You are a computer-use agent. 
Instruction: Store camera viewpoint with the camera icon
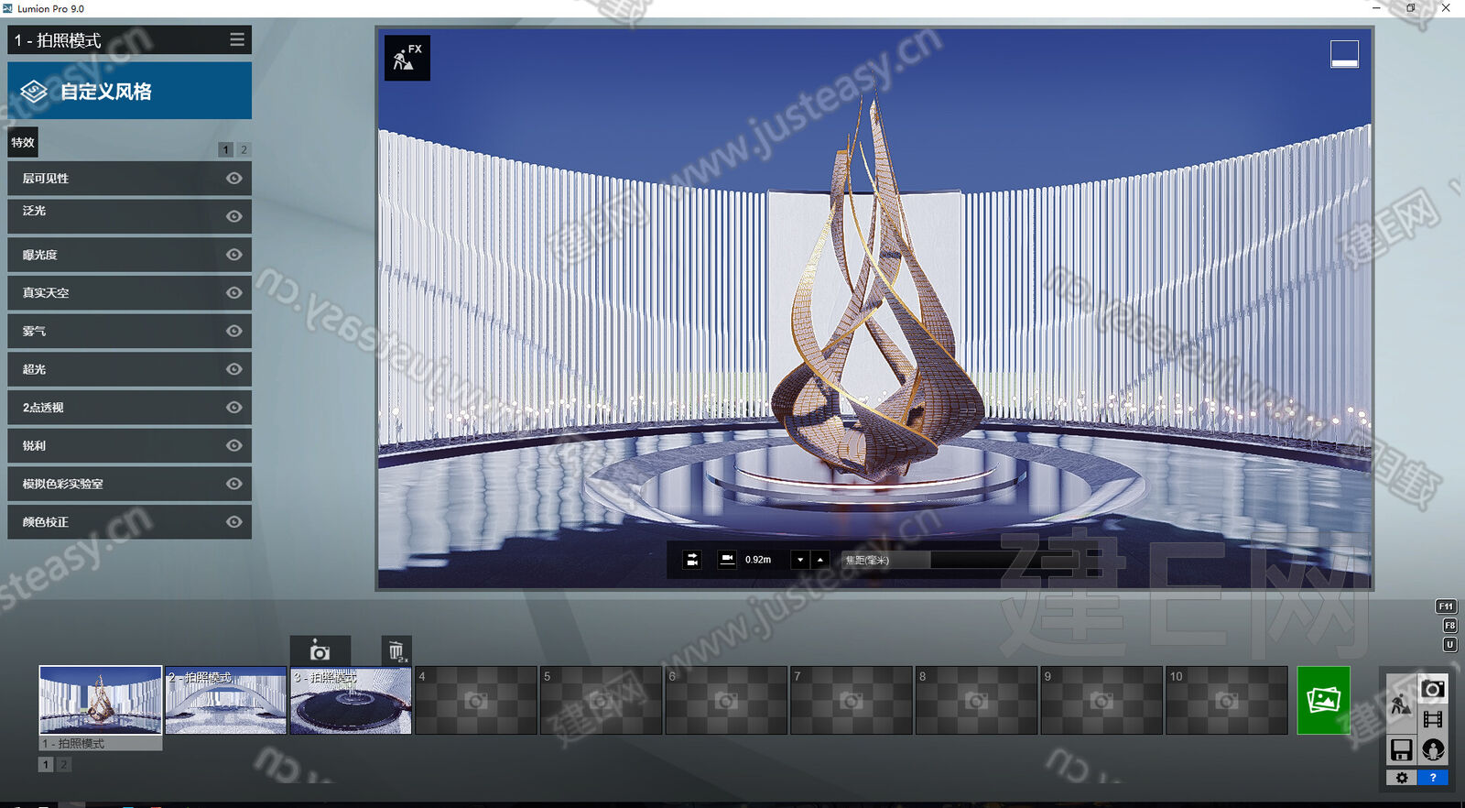[320, 650]
